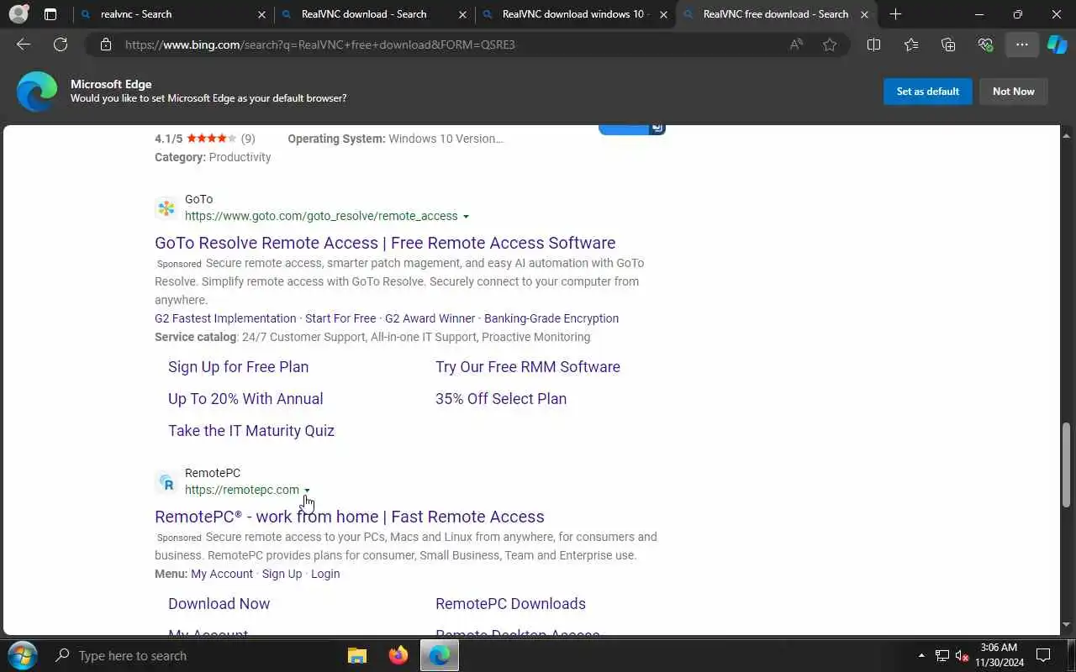The height and width of the screenshot is (672, 1076).
Task: Open Settings and more ellipsis menu
Action: tap(1022, 45)
